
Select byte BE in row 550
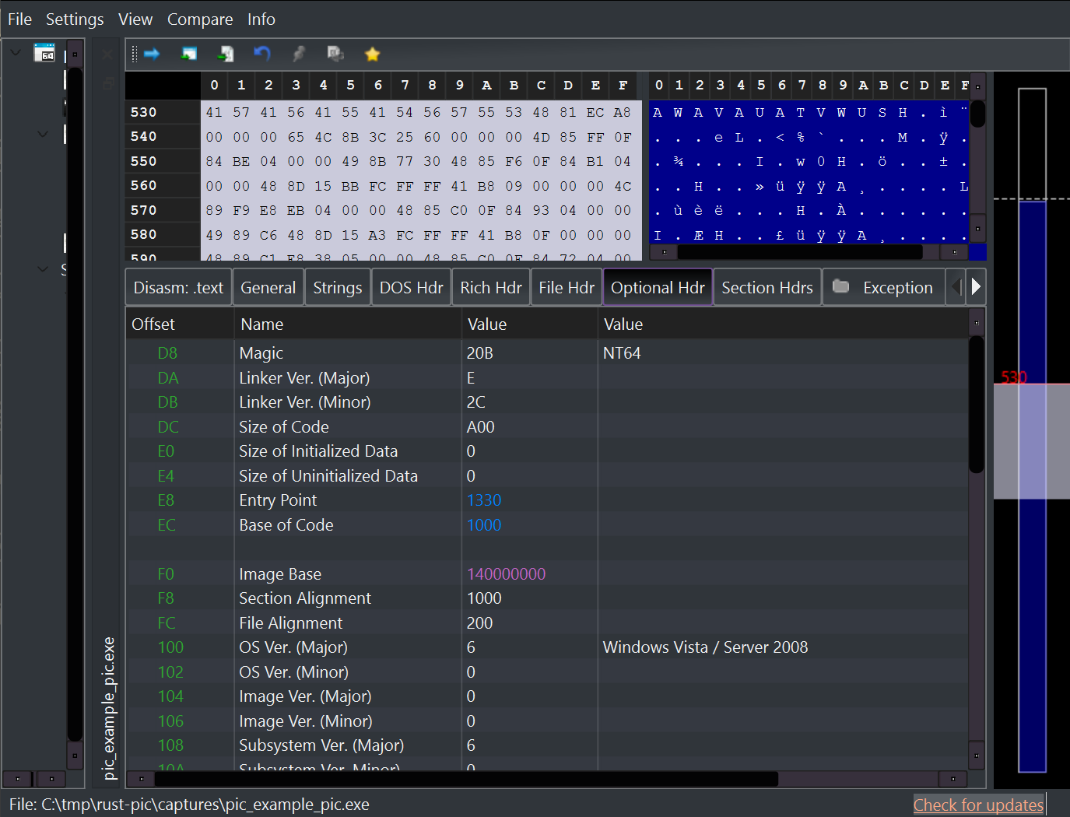tap(241, 161)
